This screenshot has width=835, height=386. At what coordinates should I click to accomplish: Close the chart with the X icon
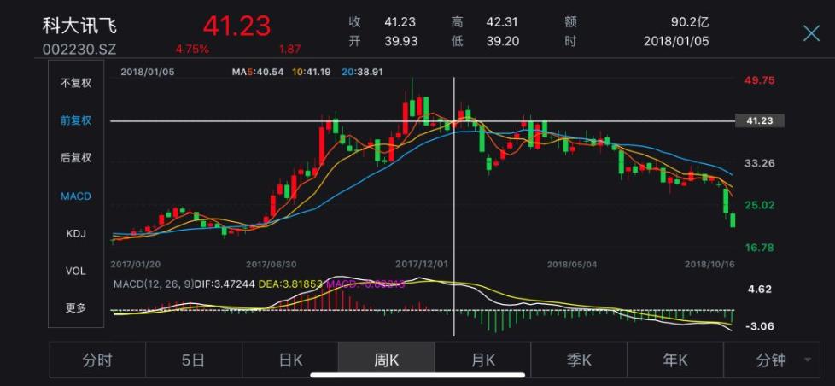811,33
